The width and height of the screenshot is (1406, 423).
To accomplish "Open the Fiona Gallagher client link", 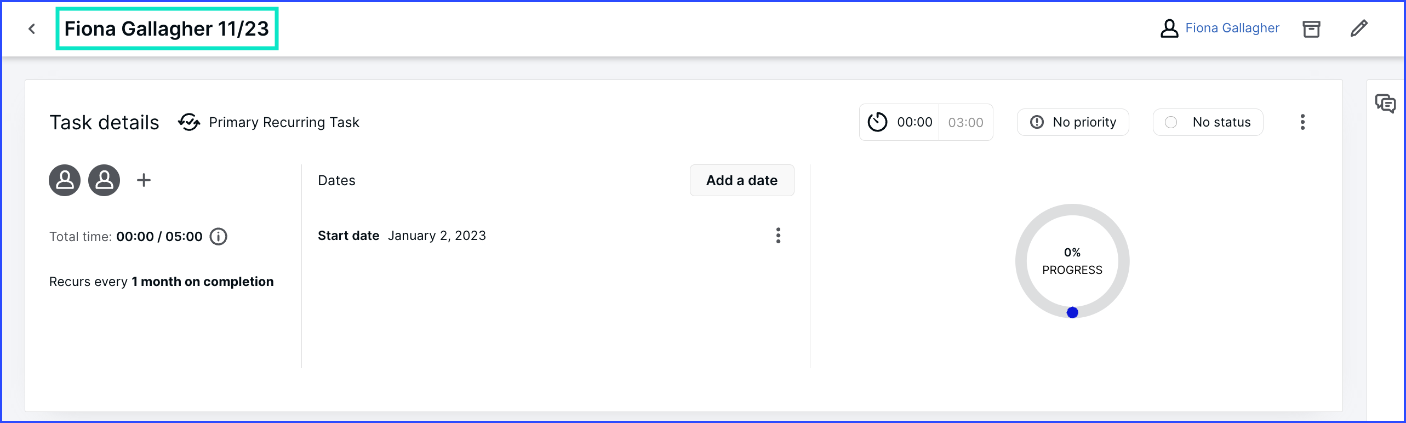I will pyautogui.click(x=1232, y=28).
